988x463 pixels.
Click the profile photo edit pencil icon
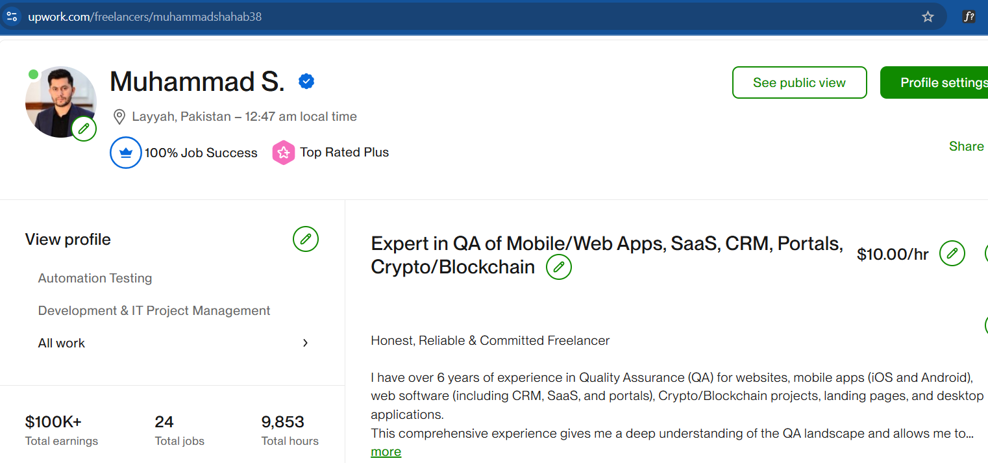(84, 129)
